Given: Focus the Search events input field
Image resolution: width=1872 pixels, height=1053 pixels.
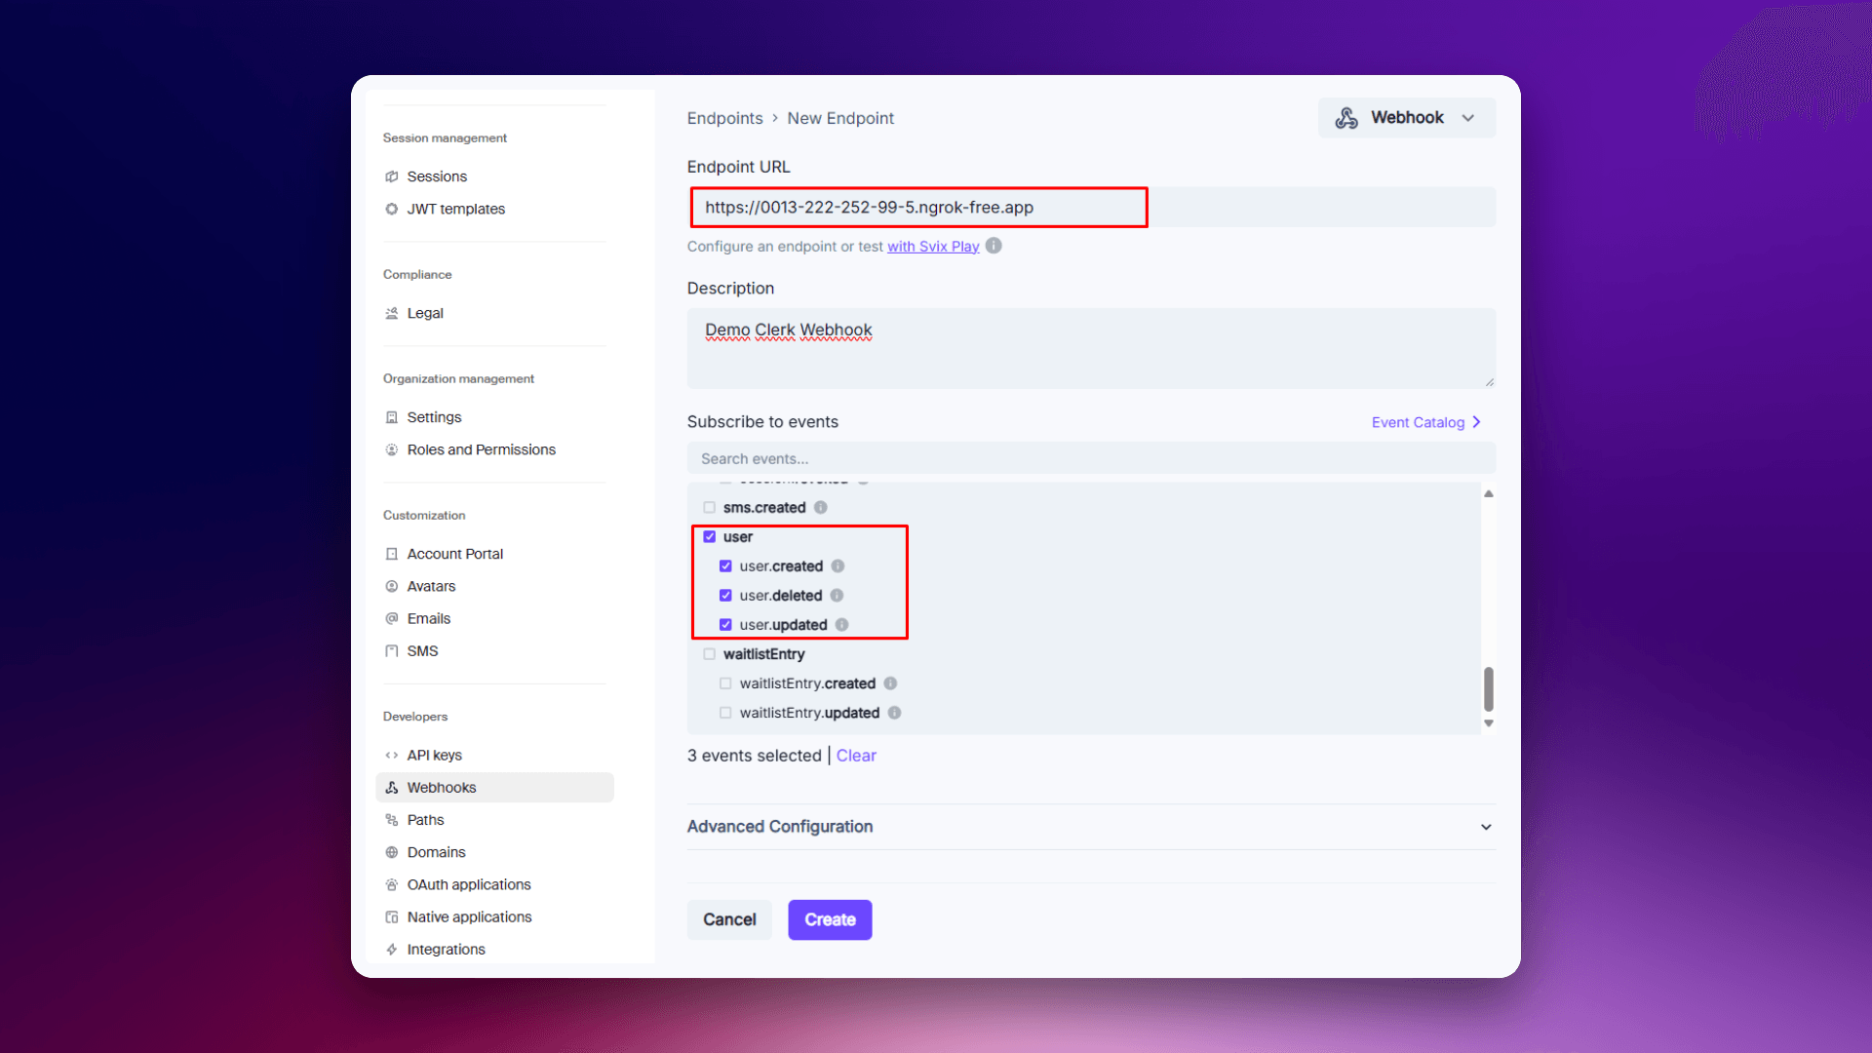Looking at the screenshot, I should [1090, 458].
